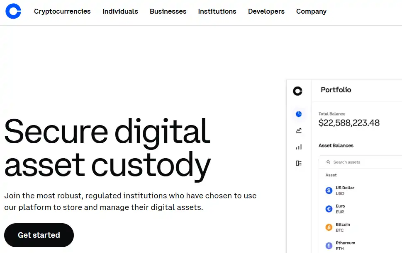This screenshot has width=402, height=253.
Task: Click the Coinbase logo inside the Portfolio panel
Action: pos(298,91)
